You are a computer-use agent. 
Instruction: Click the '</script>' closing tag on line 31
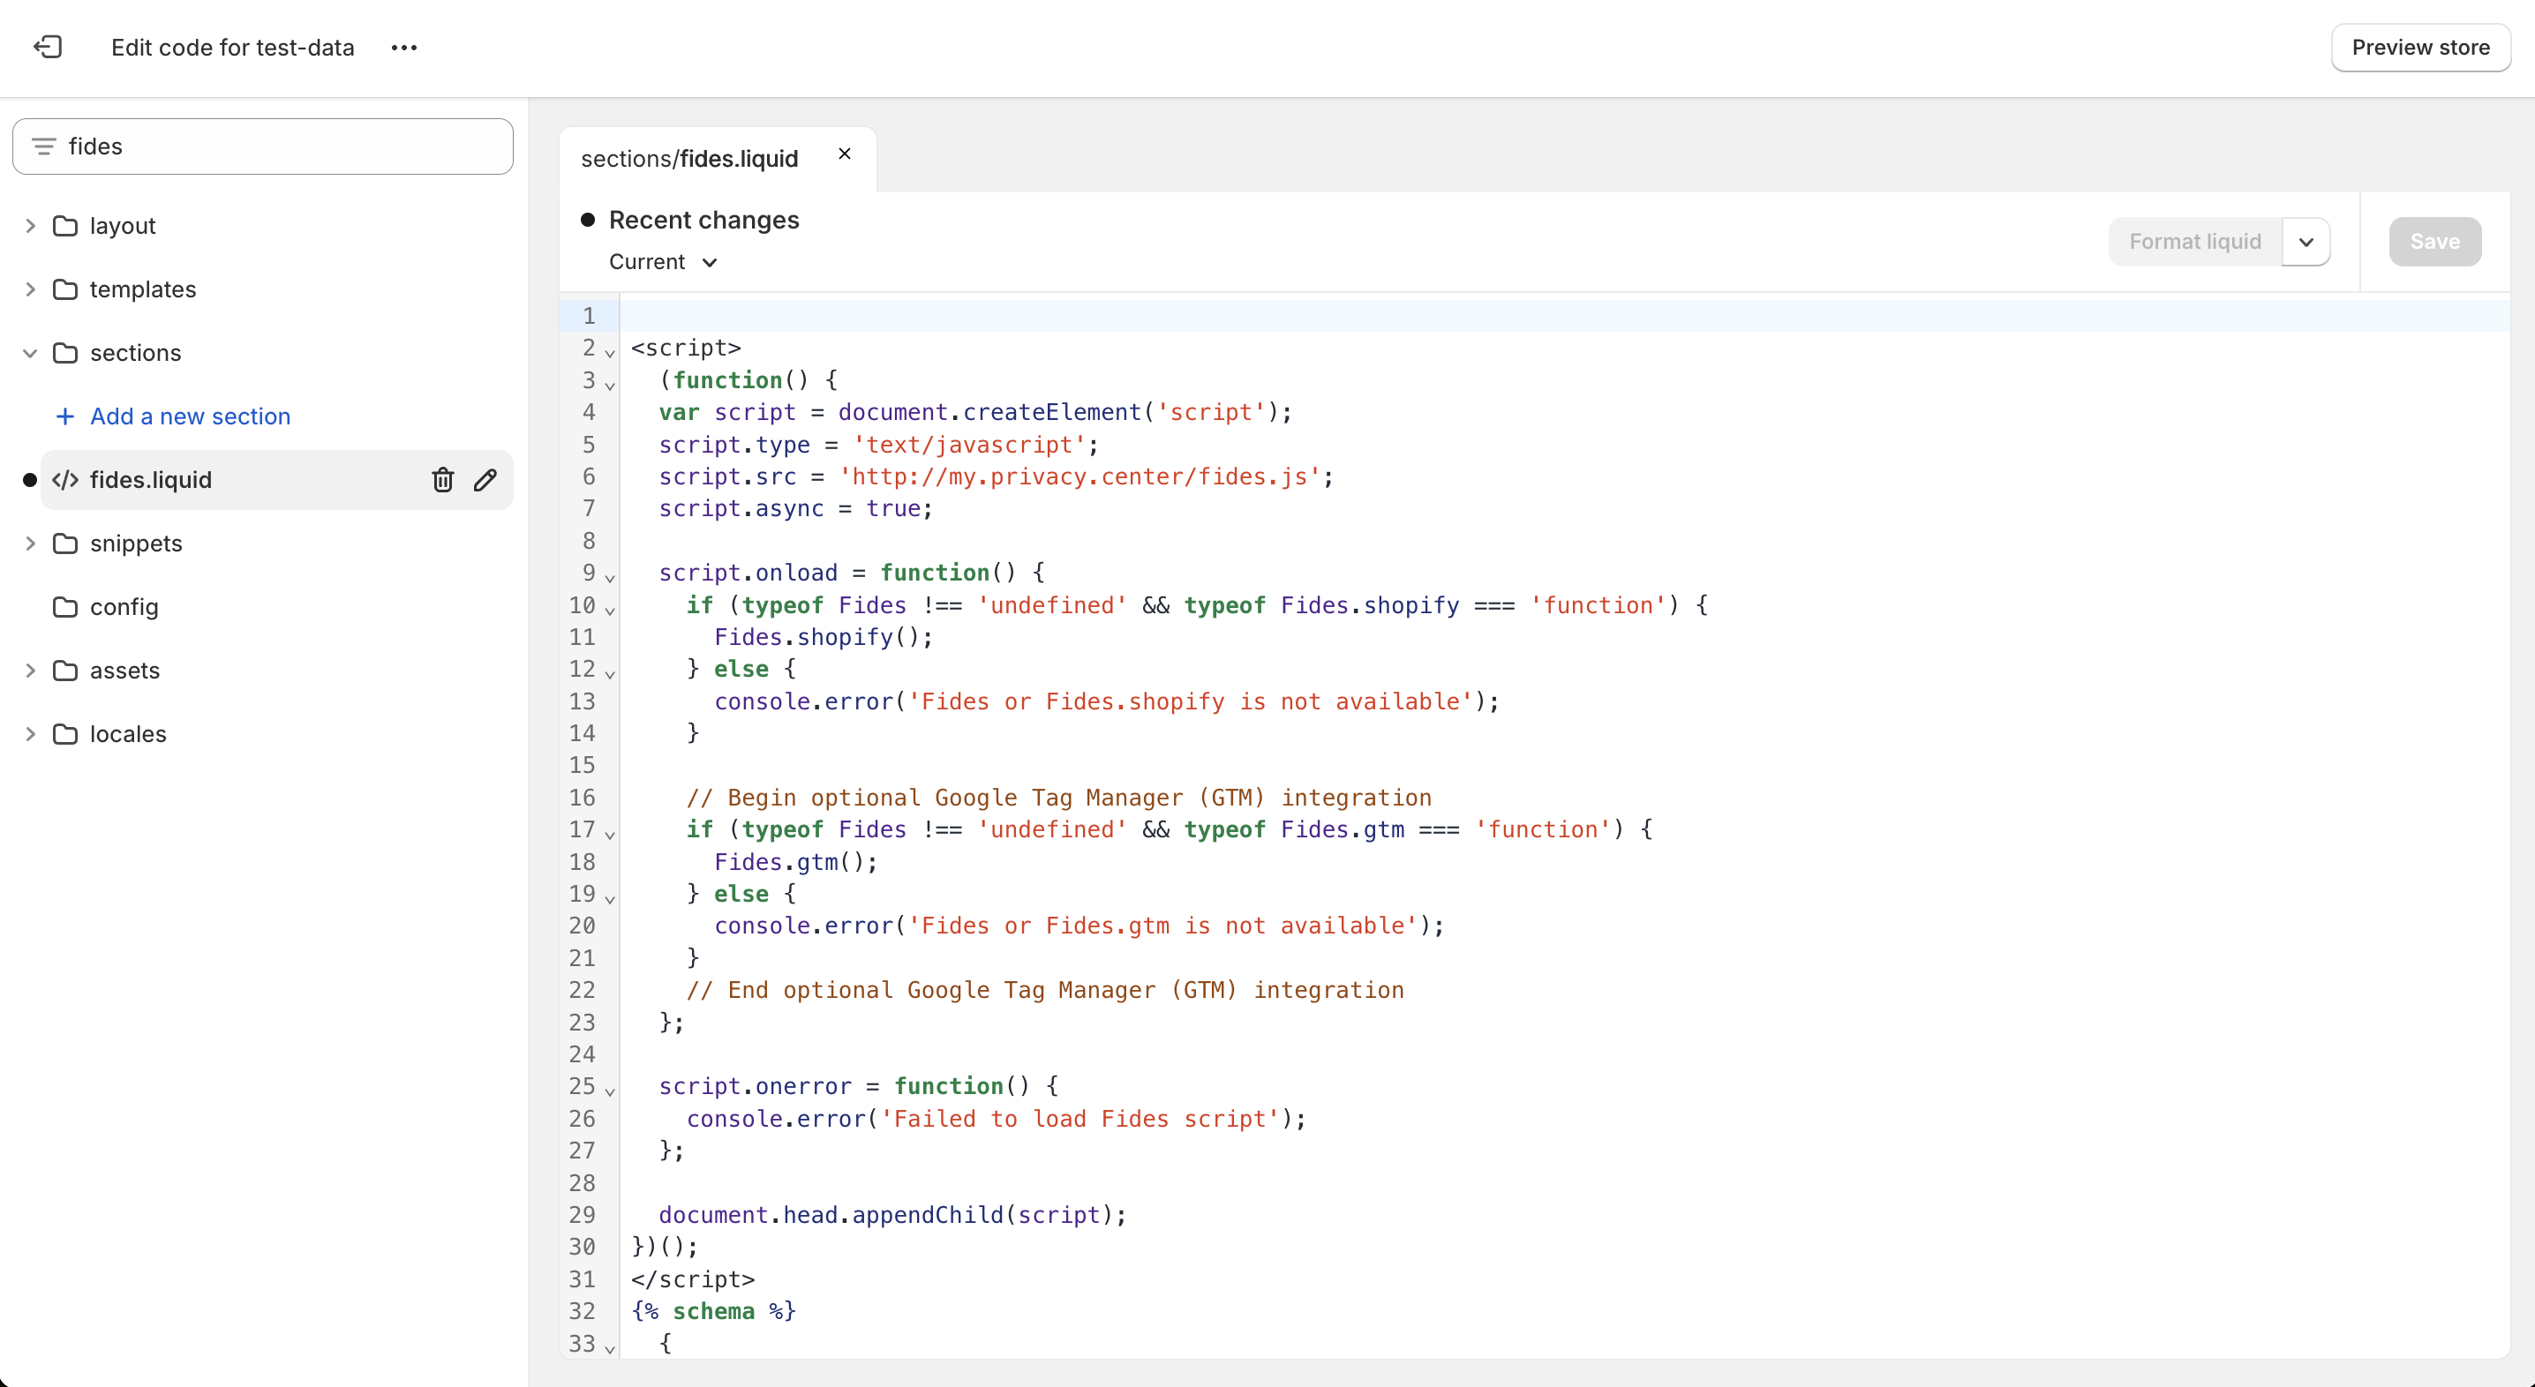tap(693, 1278)
